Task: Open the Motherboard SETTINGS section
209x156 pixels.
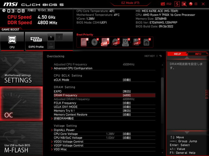Action: [x=21, y=69]
